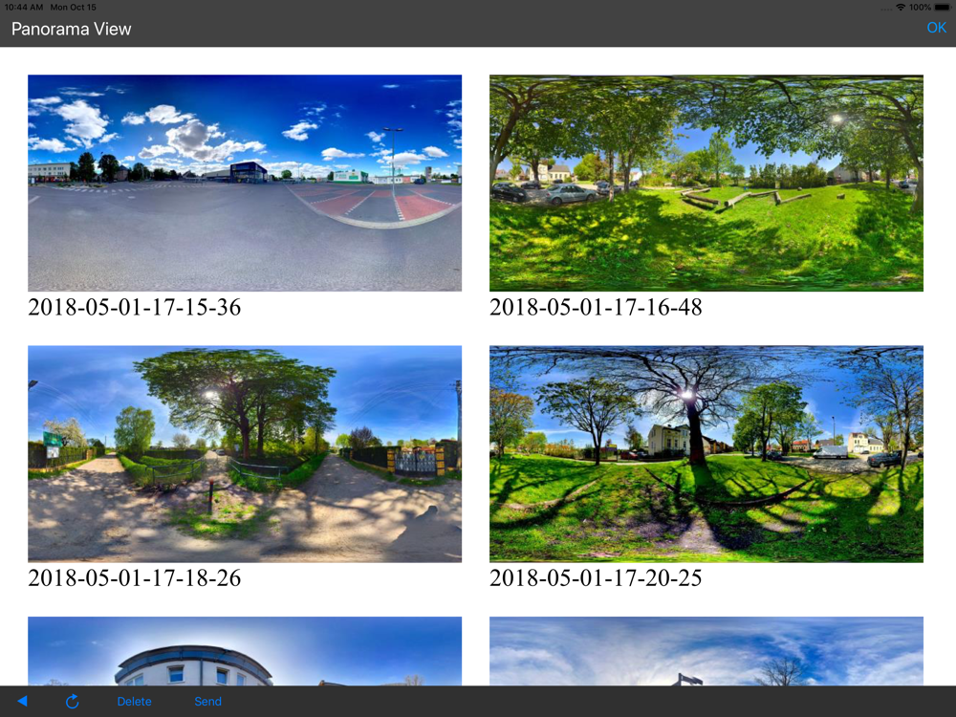Tap the 10:44 AM clock in status bar
The height and width of the screenshot is (717, 956).
(x=24, y=8)
